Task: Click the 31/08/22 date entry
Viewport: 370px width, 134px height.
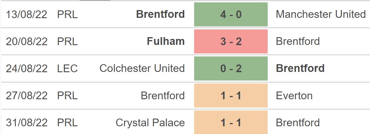Action: pos(27,123)
